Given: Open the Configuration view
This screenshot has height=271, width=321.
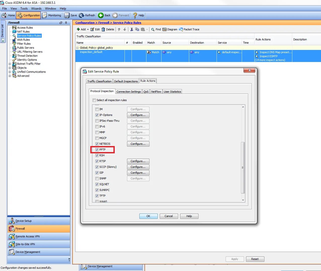Looking at the screenshot, I should (x=28, y=15).
